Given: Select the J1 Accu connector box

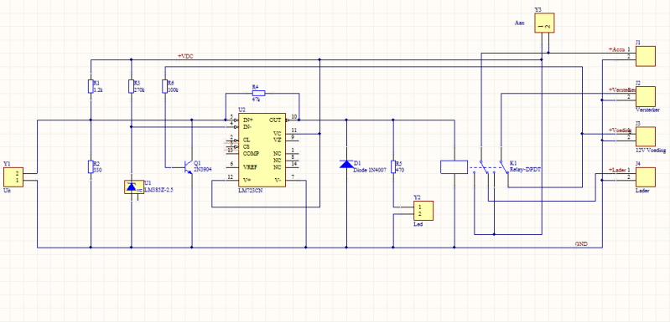Looking at the screenshot, I should pos(645,56).
